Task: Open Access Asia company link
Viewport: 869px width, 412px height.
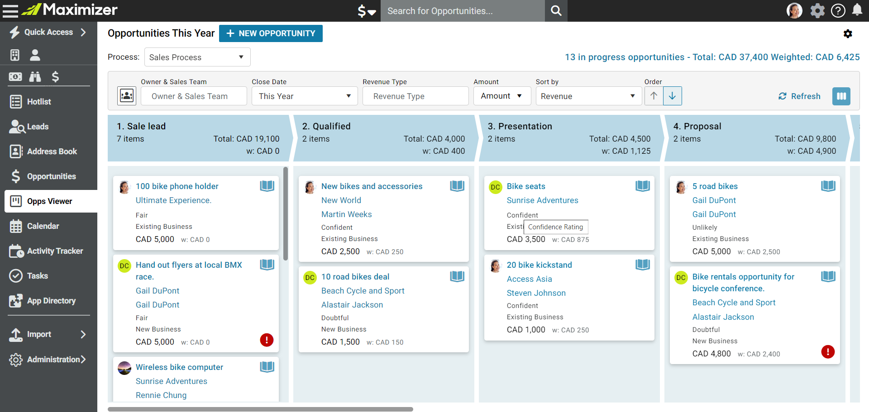Action: 529,279
